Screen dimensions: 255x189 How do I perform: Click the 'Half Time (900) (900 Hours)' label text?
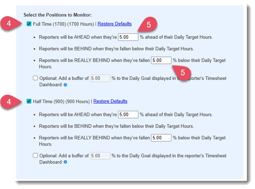point(61,101)
